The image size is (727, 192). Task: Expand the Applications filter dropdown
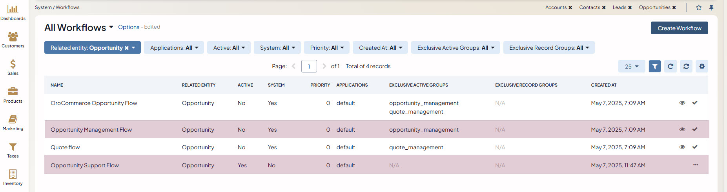pyautogui.click(x=174, y=48)
